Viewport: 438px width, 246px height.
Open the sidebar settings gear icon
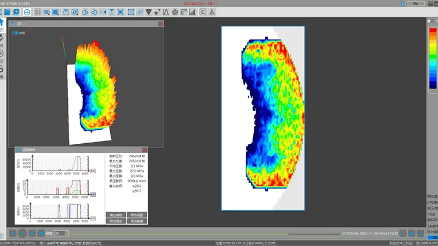[2, 69]
